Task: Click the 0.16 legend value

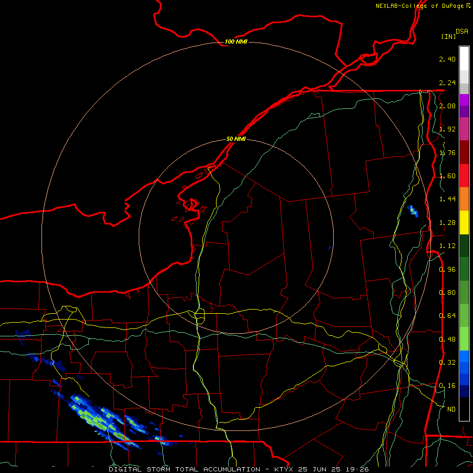Action: [x=447, y=386]
